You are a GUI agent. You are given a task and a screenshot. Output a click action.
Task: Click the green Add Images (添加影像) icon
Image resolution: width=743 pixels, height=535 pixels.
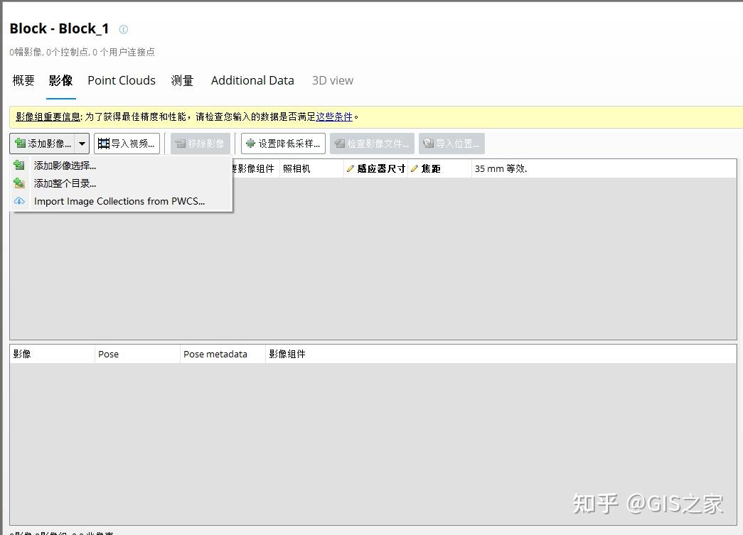coord(19,143)
